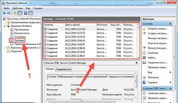
Task: Click the Справка question-mark icon in actions
Action: click(x=144, y=82)
